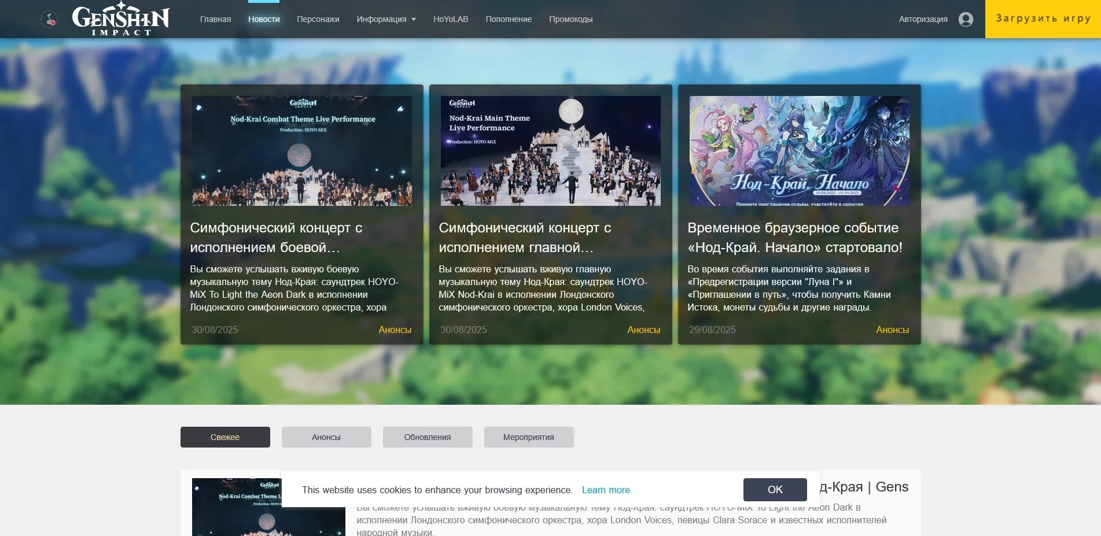Image resolution: width=1101 pixels, height=536 pixels.
Task: Accept cookies with the OK button
Action: pos(775,490)
